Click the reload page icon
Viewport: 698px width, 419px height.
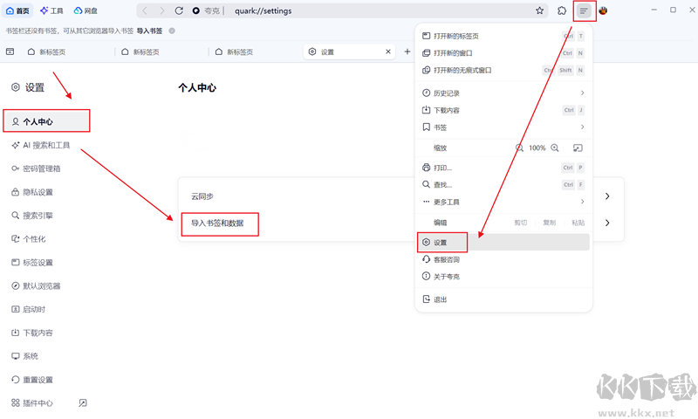(x=179, y=10)
